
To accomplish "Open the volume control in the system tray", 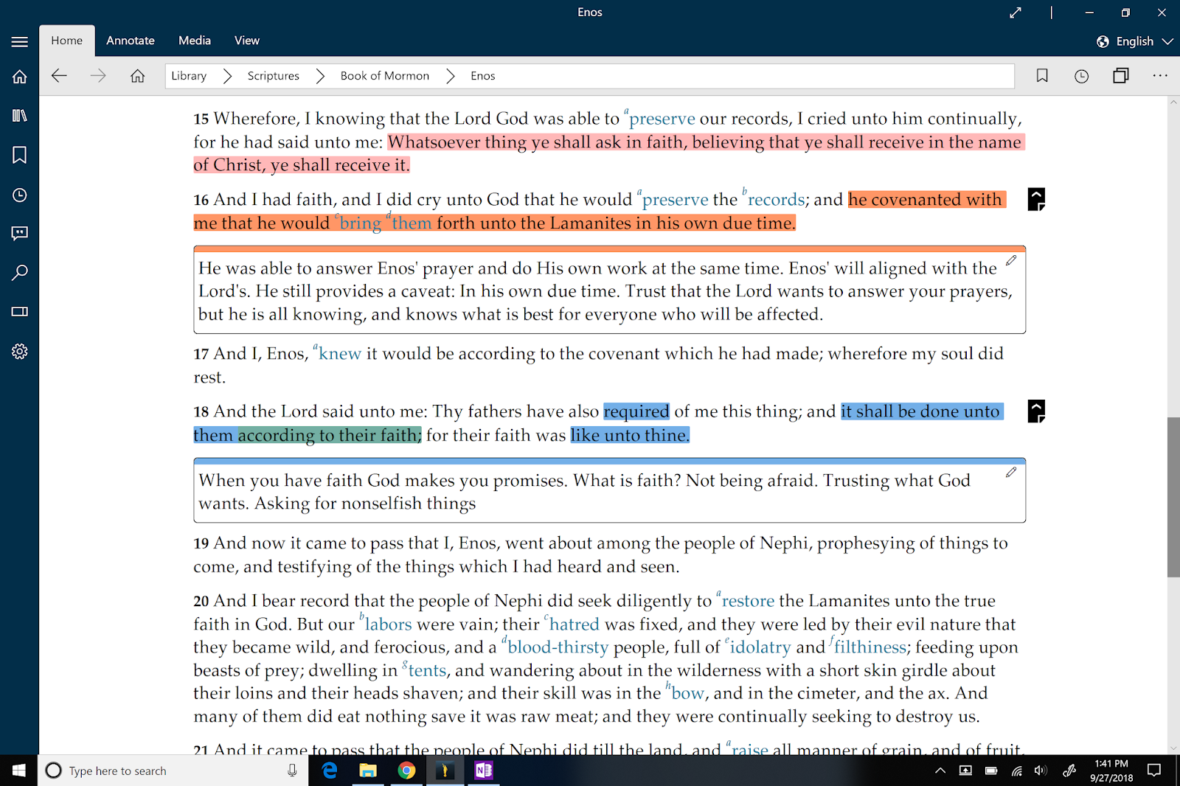I will (x=1041, y=771).
